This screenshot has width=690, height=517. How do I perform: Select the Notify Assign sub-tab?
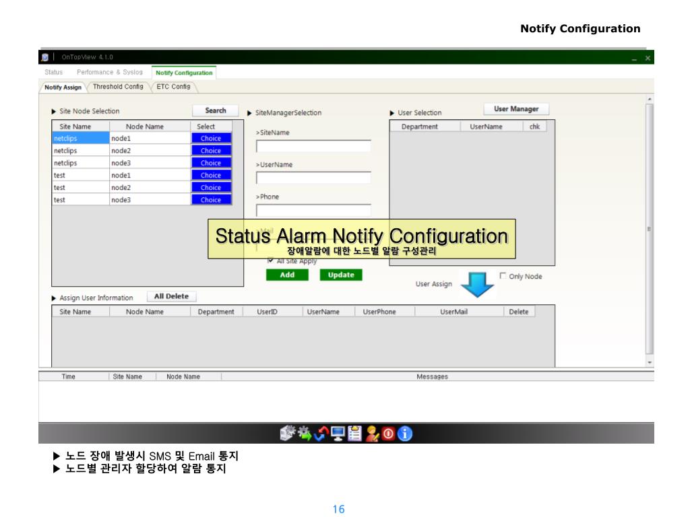point(63,87)
